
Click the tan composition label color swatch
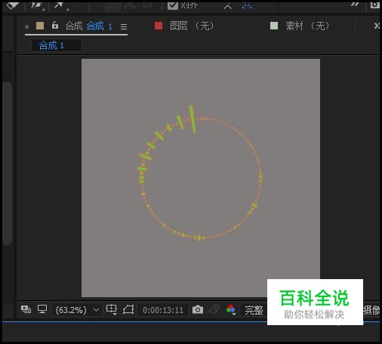[40, 26]
